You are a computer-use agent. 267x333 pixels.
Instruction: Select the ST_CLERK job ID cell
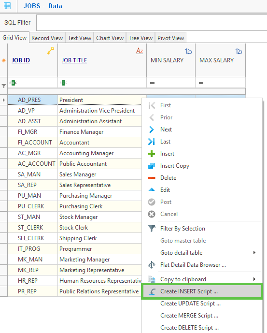(x=33, y=228)
